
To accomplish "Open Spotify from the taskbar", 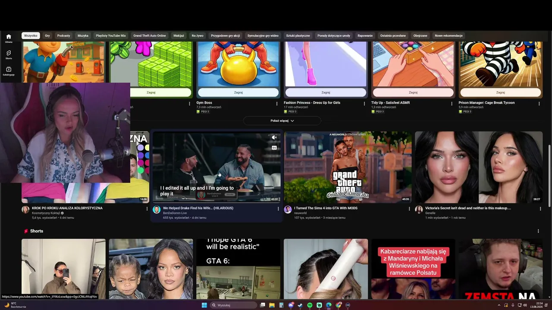I will coord(310,305).
